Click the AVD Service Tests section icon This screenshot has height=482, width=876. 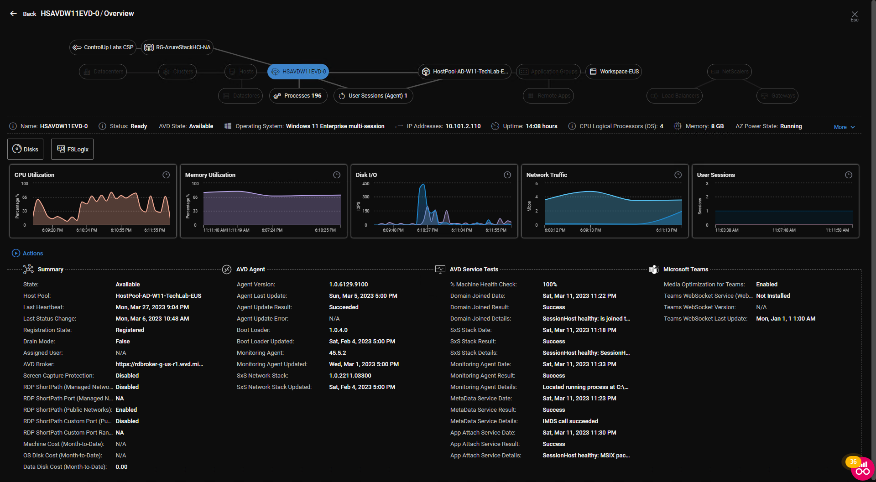pyautogui.click(x=440, y=270)
